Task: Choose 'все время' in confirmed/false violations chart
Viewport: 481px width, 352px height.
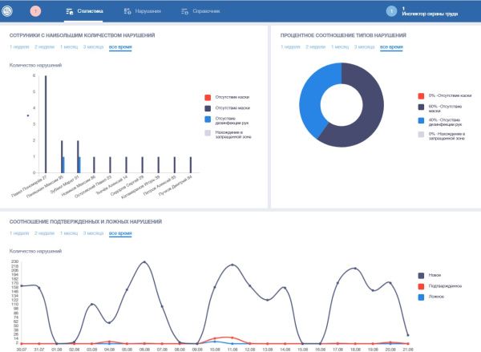Action: click(120, 233)
